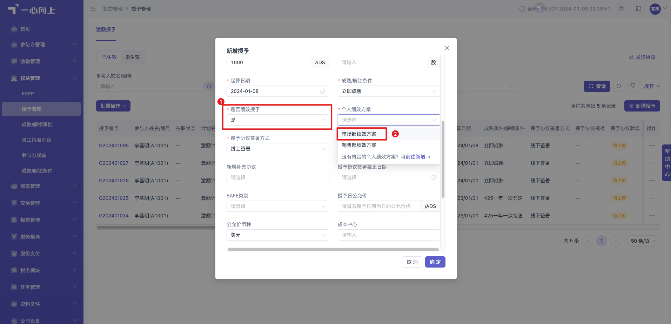Click 新增补充协议 select field

278,177
